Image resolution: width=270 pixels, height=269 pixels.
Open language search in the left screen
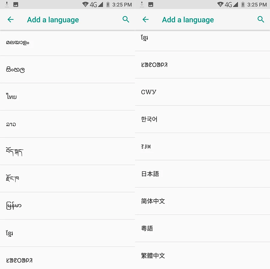pos(126,19)
